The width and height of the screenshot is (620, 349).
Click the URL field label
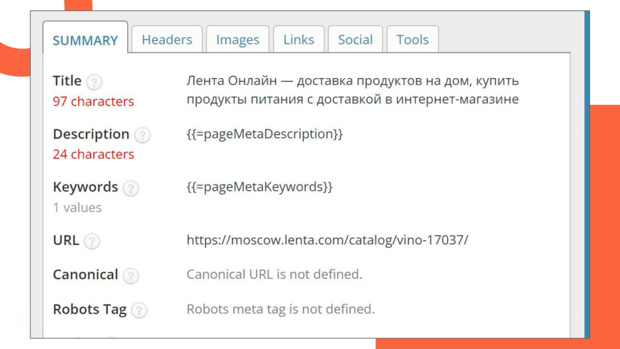(66, 240)
